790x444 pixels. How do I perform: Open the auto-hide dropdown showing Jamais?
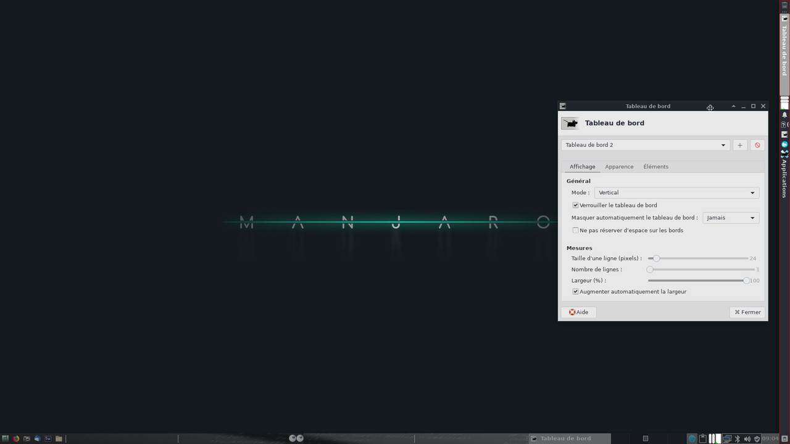pyautogui.click(x=731, y=218)
